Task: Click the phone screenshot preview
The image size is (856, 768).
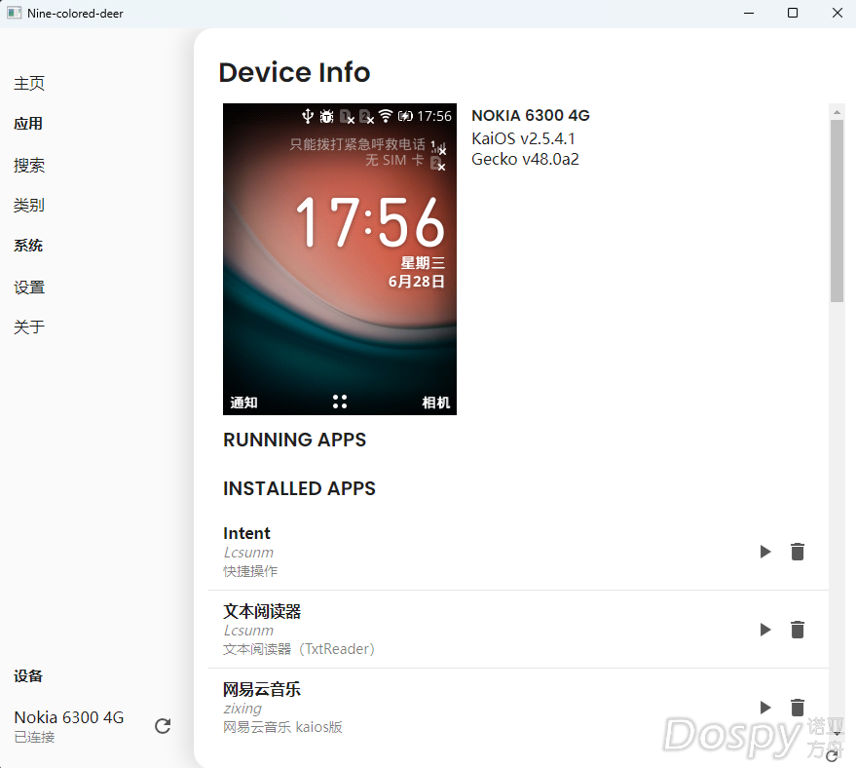Action: pos(340,259)
